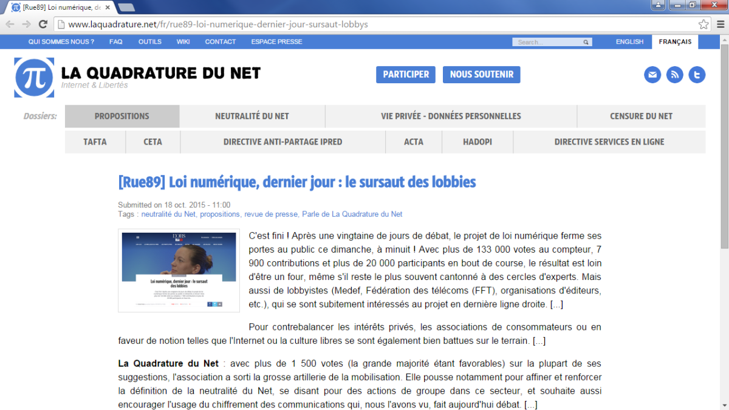Click the blue Pi logo

(34, 77)
